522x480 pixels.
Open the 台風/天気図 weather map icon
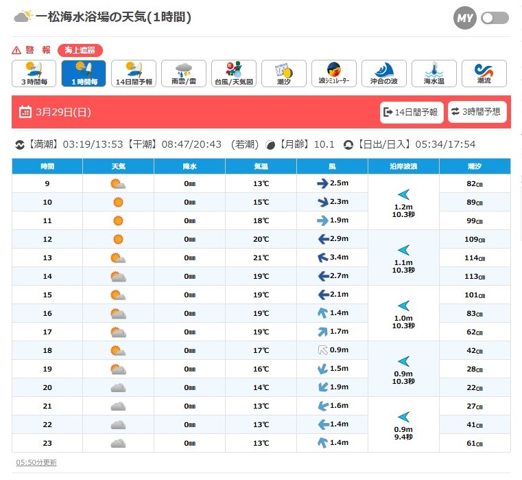pyautogui.click(x=234, y=73)
